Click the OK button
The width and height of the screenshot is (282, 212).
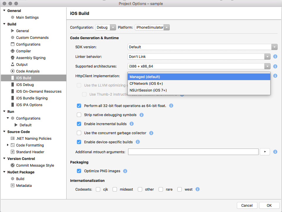(x=269, y=205)
